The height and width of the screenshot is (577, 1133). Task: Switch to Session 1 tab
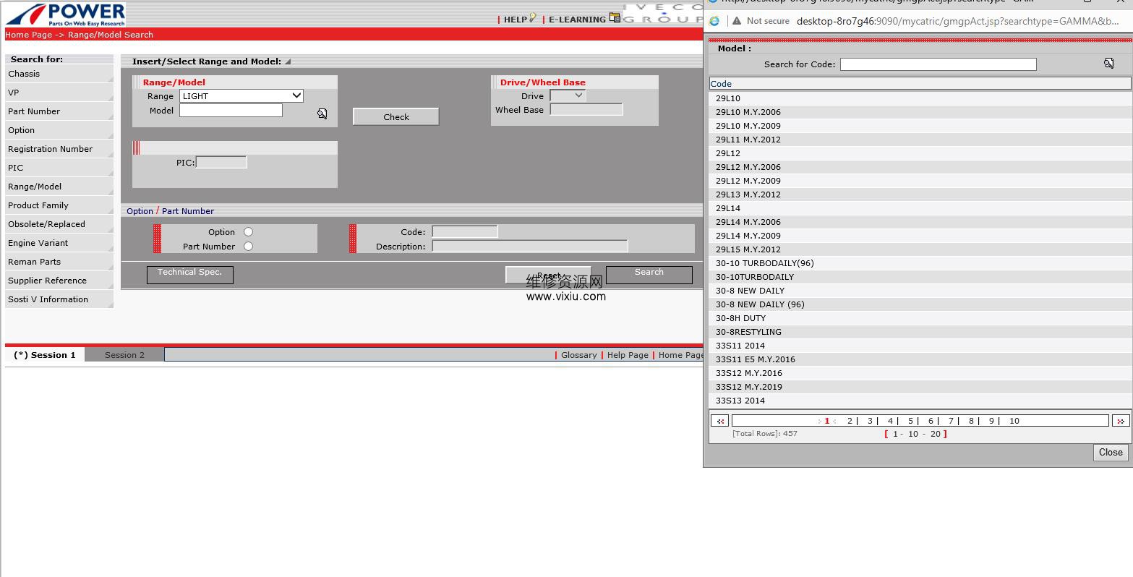(45, 355)
